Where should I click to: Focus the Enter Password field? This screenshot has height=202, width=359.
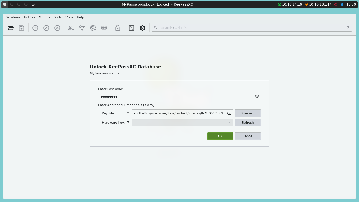pos(179,97)
